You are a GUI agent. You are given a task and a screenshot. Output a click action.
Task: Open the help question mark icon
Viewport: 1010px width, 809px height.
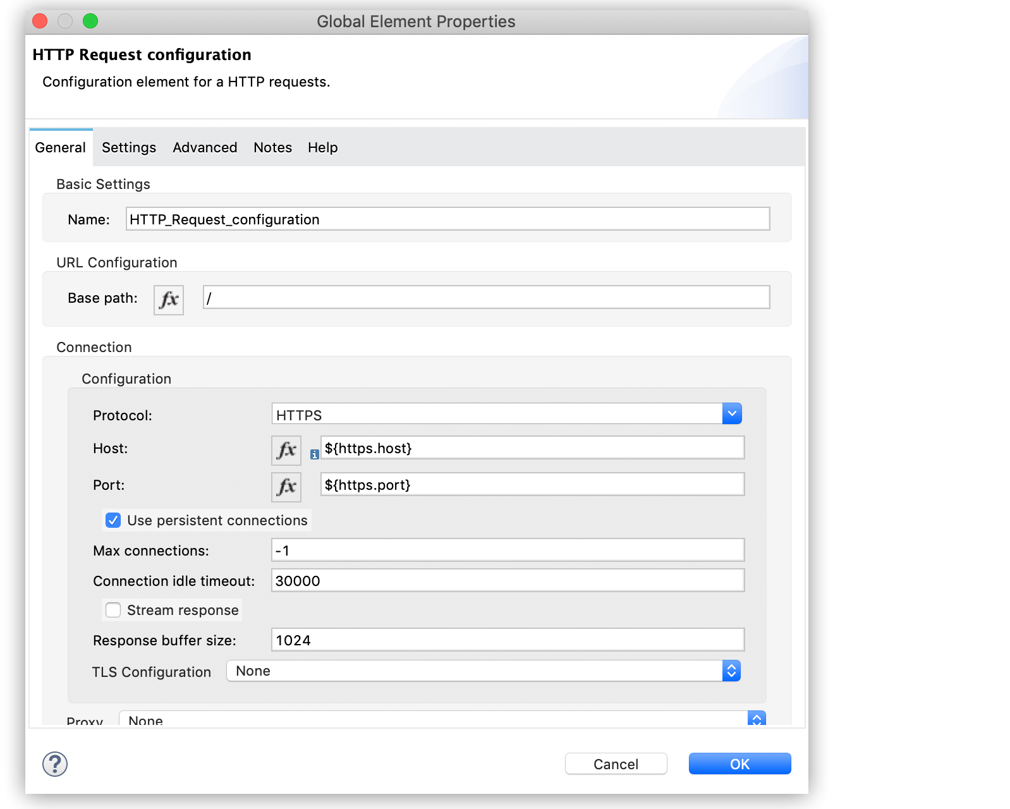click(55, 764)
